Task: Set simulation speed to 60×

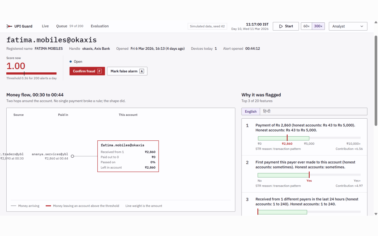Action: [306, 26]
